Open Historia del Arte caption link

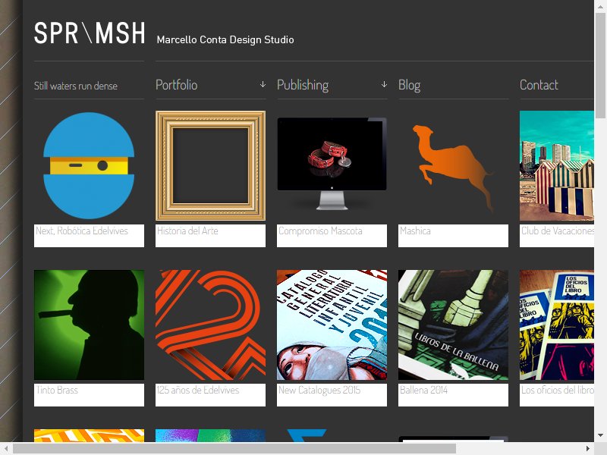pyautogui.click(x=187, y=231)
